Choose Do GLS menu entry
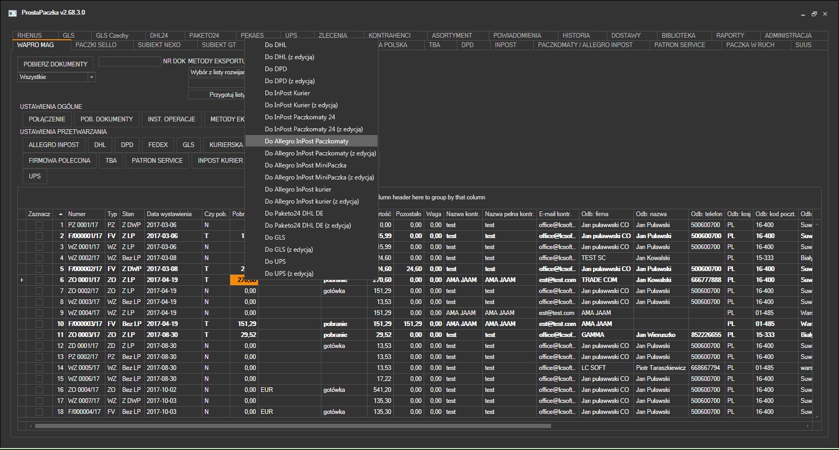Viewport: 839px width, 450px height. (x=311, y=238)
